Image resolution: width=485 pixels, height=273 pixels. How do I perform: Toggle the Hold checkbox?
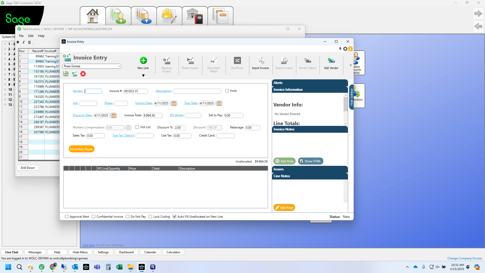pyautogui.click(x=227, y=91)
